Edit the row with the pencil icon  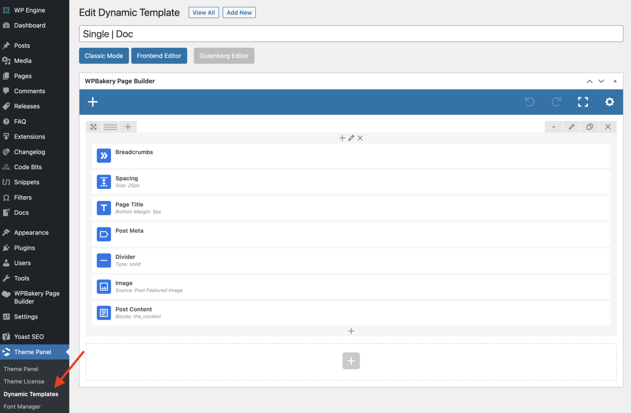click(571, 127)
